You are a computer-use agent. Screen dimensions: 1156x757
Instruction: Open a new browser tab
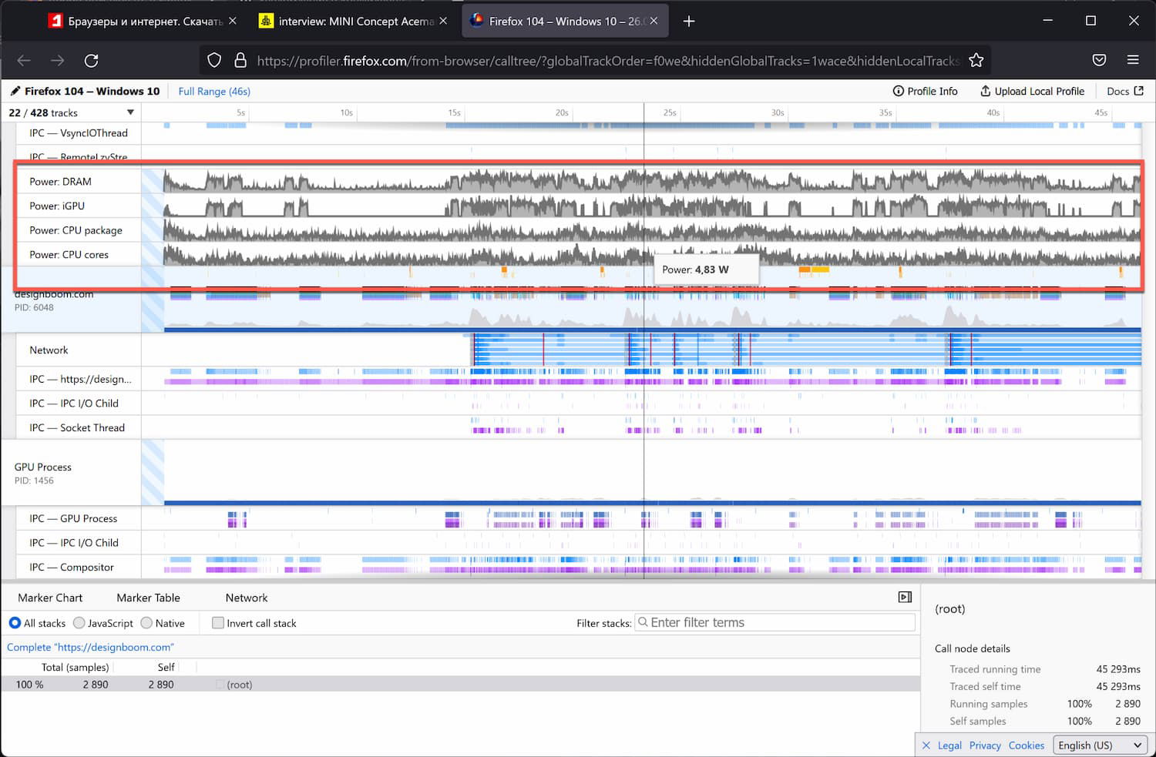[x=689, y=21]
